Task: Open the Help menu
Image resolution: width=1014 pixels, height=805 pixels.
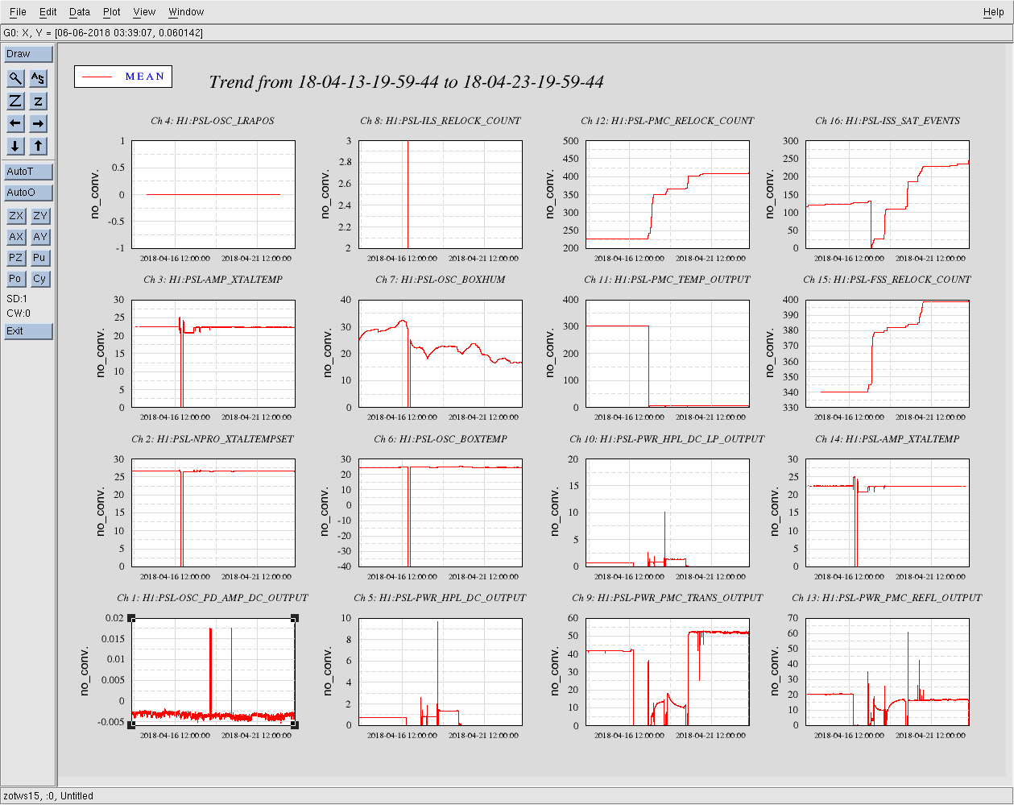Action: coord(993,12)
